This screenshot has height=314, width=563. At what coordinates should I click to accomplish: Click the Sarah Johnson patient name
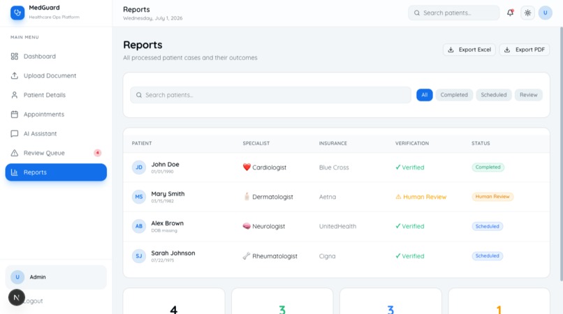pos(173,253)
